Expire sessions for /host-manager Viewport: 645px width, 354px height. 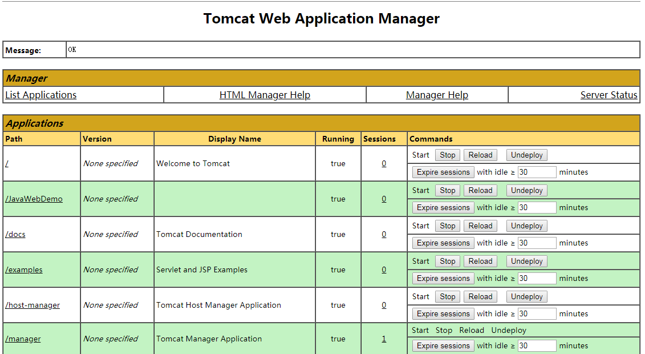pyautogui.click(x=444, y=313)
